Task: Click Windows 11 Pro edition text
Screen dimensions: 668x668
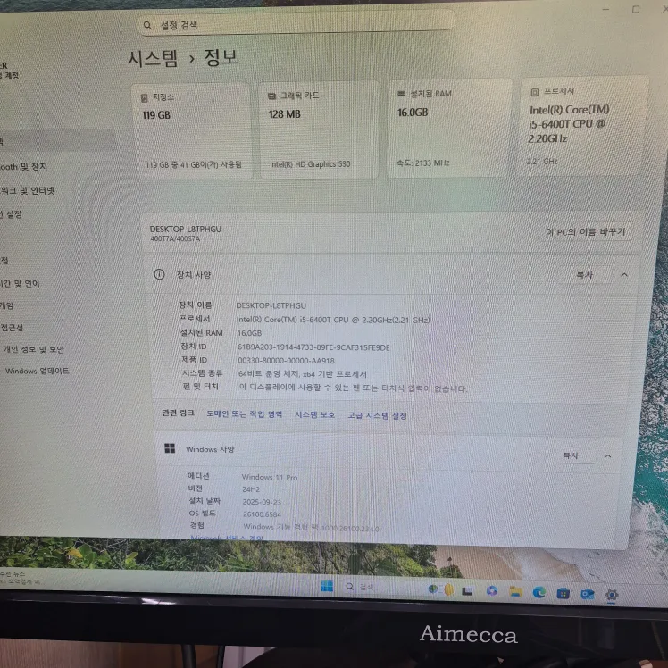Action: pos(270,477)
